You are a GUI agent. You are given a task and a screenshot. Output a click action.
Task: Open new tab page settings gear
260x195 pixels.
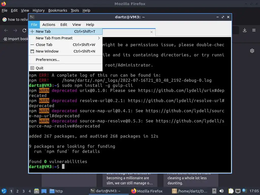252,51
